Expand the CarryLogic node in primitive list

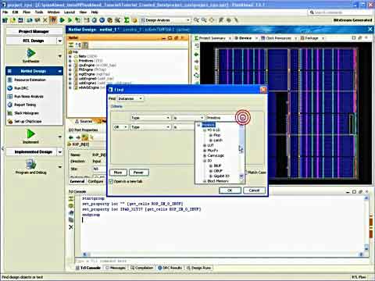pos(205,155)
